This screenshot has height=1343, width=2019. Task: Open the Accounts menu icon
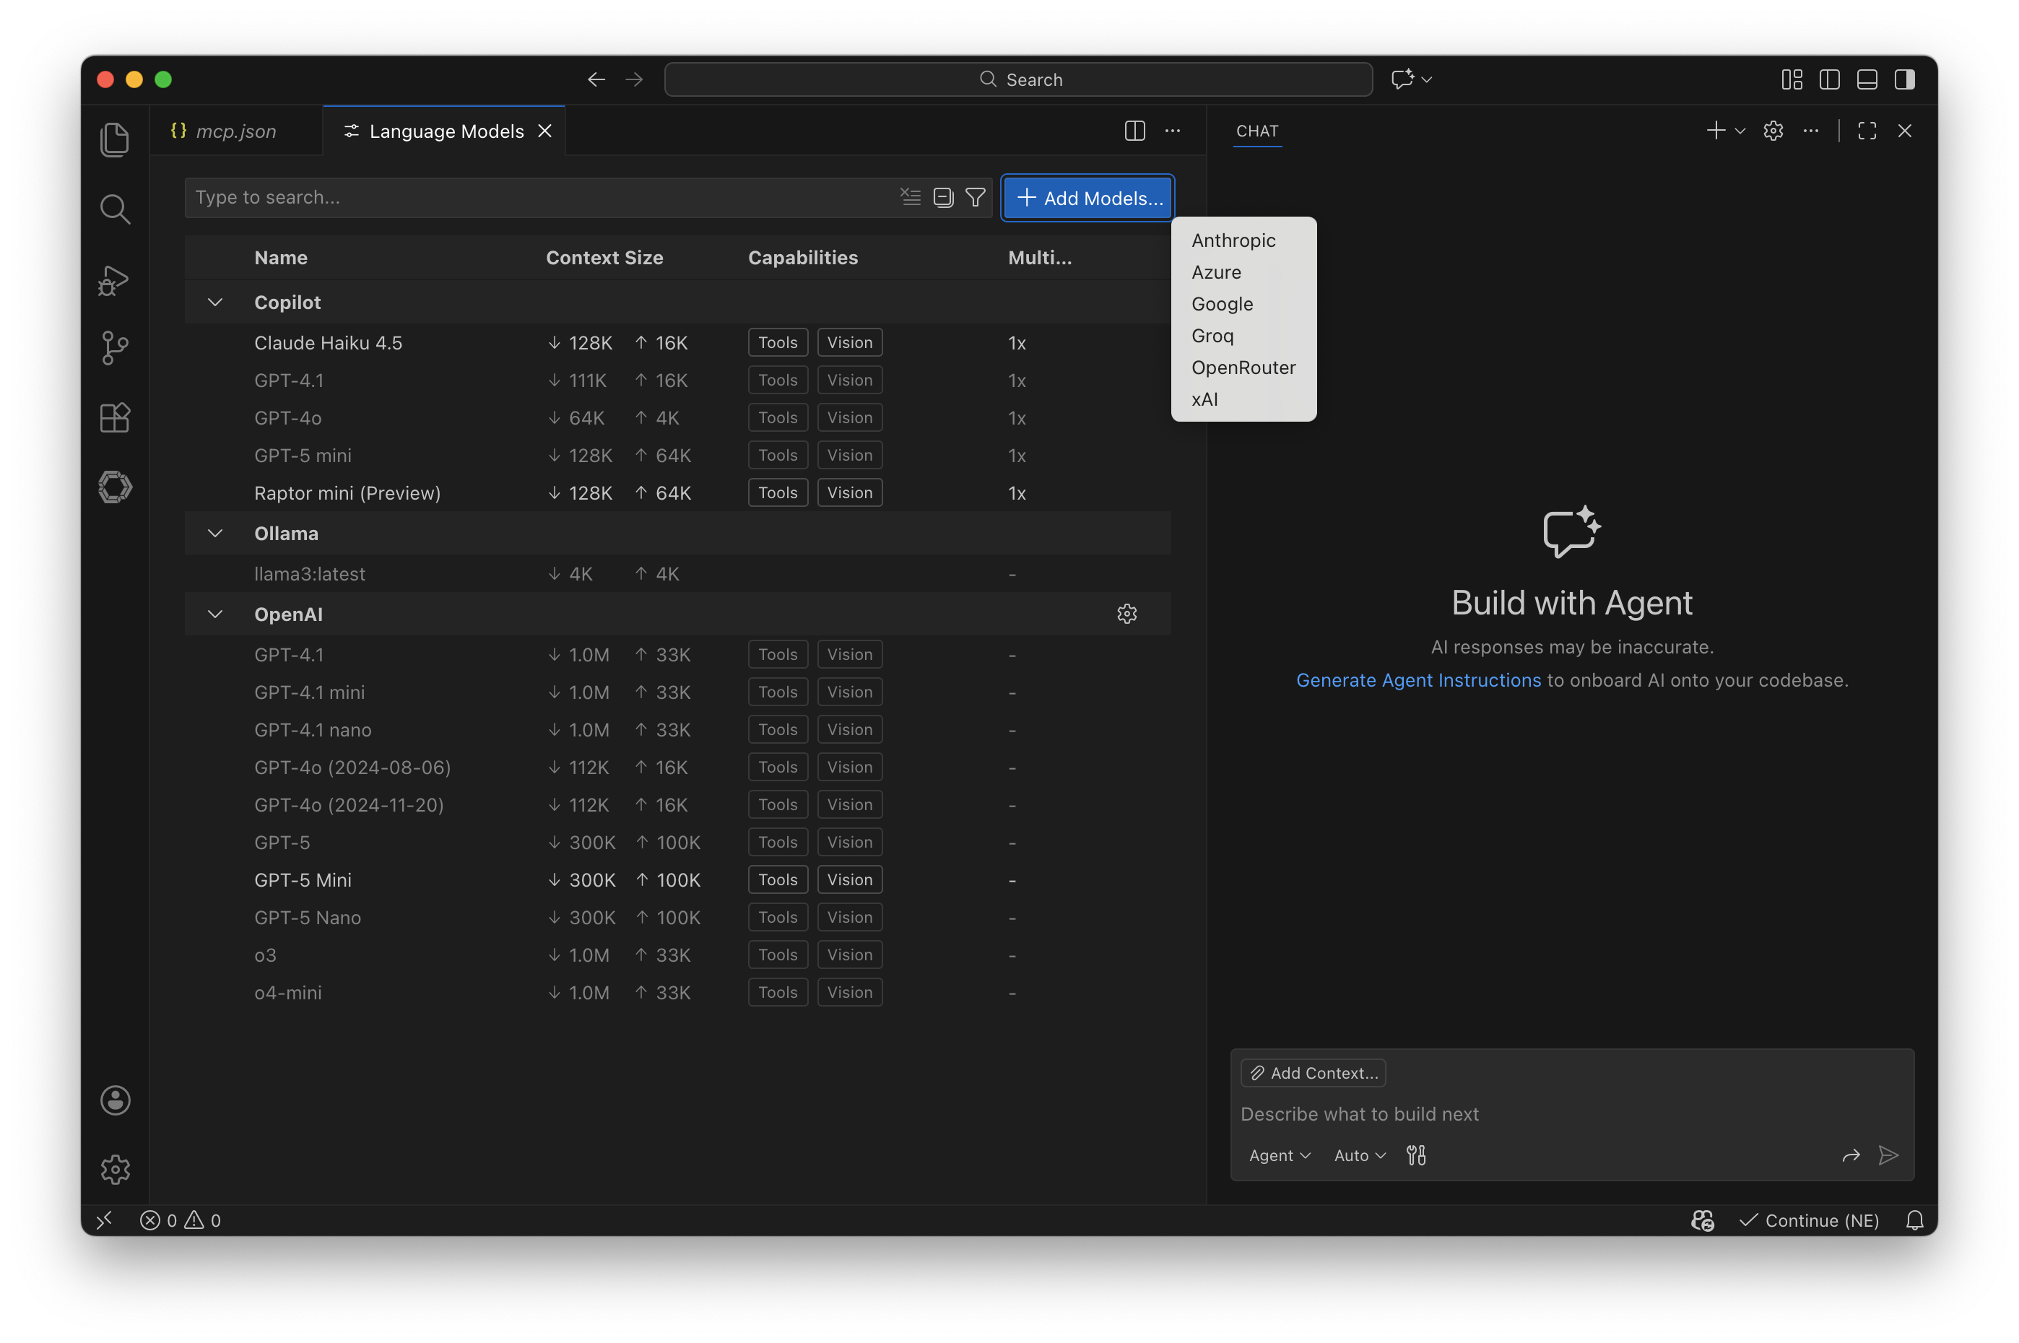tap(115, 1100)
